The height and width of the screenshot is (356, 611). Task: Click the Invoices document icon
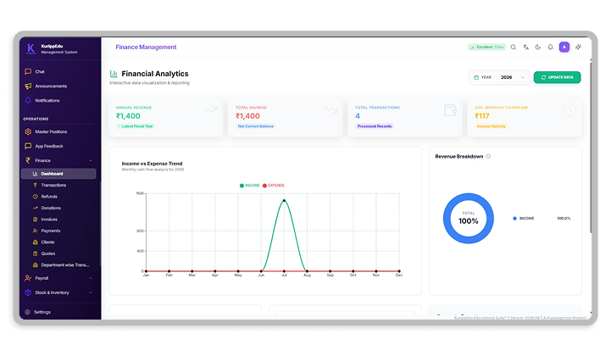click(35, 220)
